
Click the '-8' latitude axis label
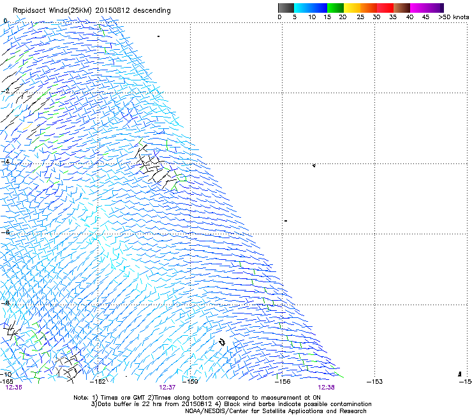coord(6,303)
